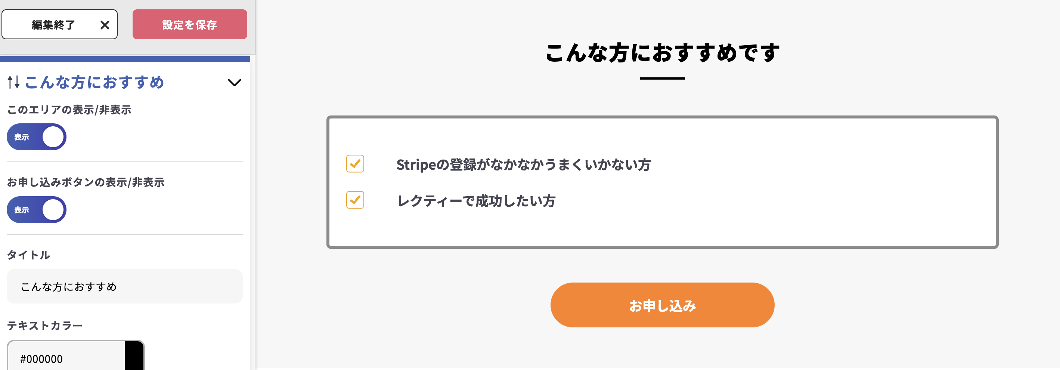1060x370 pixels.
Task: Select the こんな方におすすめ panel heading
Action: [x=94, y=82]
